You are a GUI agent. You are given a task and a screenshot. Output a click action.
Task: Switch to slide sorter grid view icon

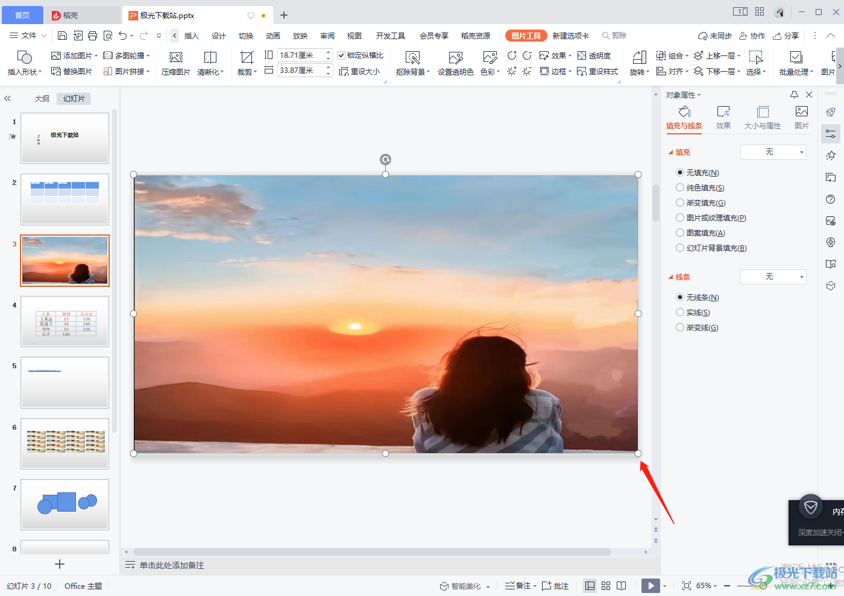click(606, 586)
